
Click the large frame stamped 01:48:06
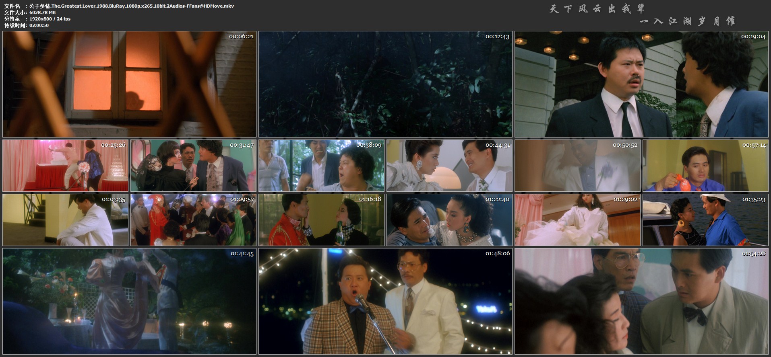(x=385, y=301)
